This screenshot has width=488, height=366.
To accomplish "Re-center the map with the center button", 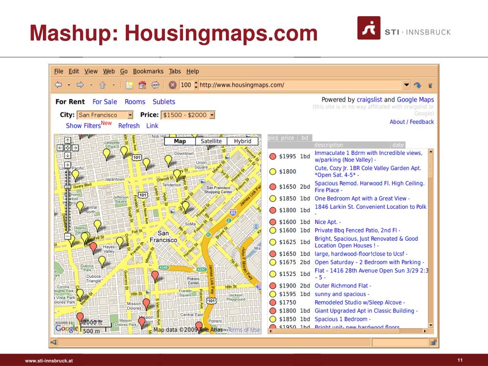I will tap(68, 148).
